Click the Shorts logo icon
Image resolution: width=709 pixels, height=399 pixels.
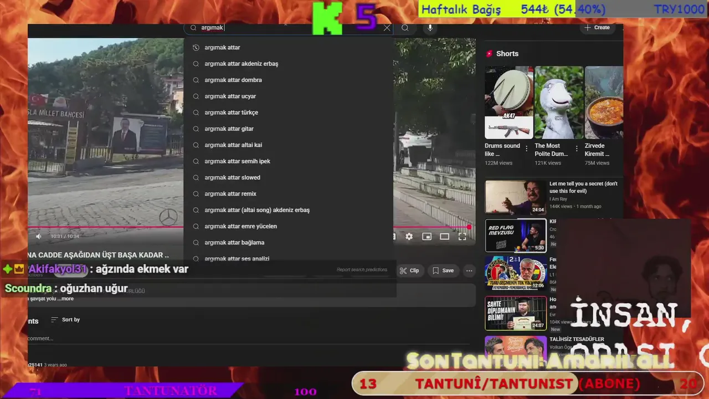489,54
